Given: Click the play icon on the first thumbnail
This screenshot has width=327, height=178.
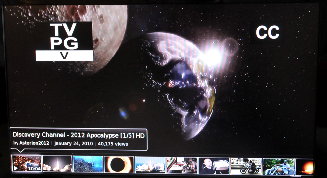Looking at the screenshot, I should click(x=16, y=168).
